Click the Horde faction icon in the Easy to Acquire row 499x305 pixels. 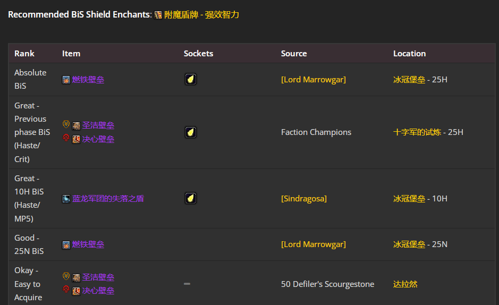(x=66, y=290)
